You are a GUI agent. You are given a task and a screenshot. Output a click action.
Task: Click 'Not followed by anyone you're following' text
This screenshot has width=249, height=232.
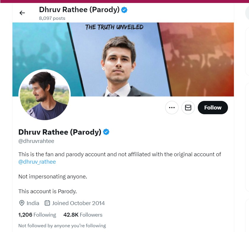(x=62, y=225)
